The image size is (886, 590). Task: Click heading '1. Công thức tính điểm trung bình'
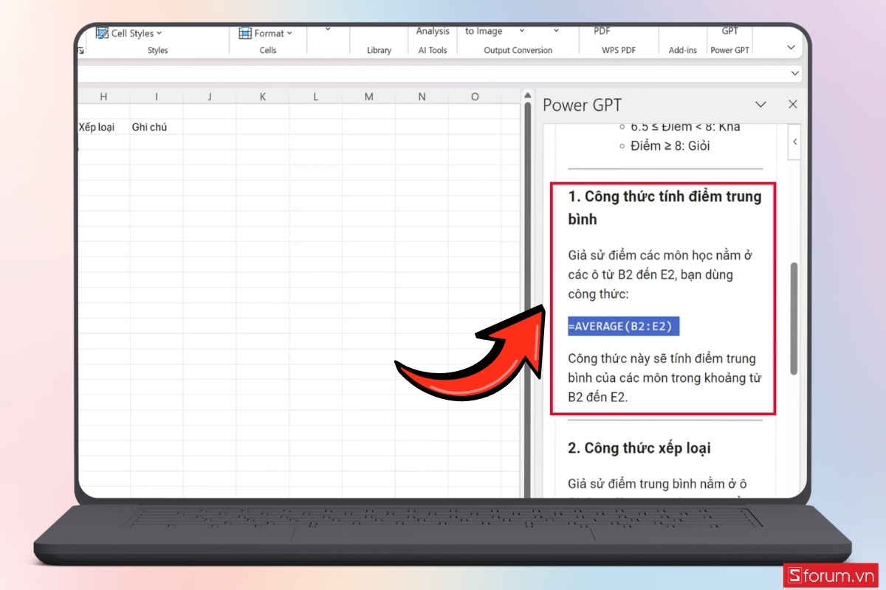coord(664,208)
